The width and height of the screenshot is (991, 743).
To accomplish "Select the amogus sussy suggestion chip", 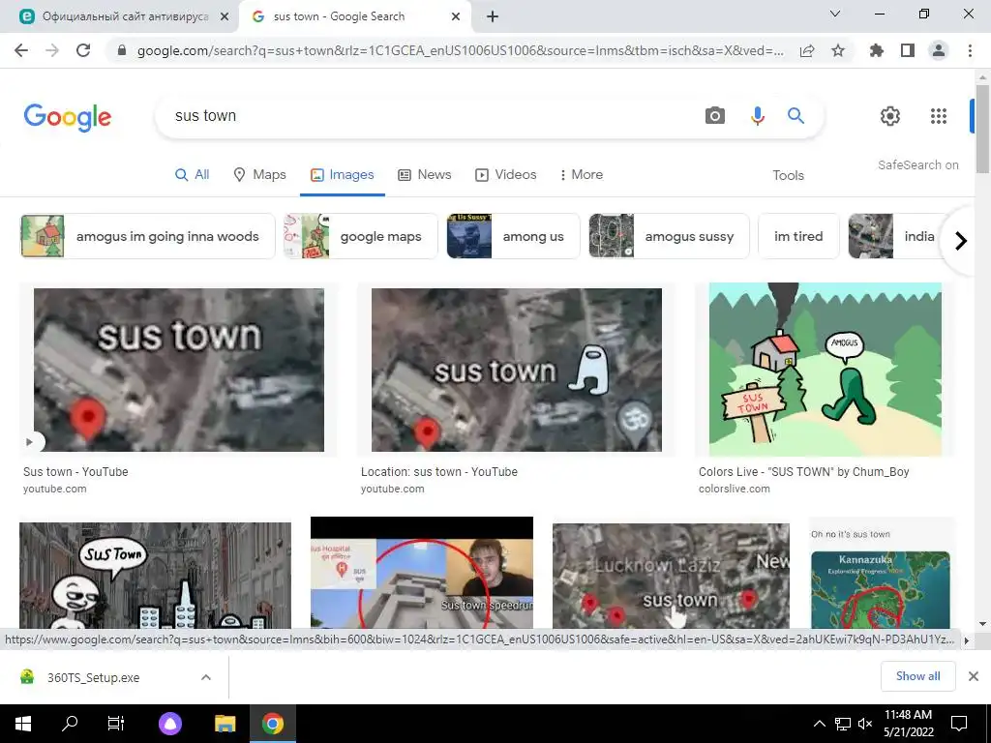I will [669, 236].
